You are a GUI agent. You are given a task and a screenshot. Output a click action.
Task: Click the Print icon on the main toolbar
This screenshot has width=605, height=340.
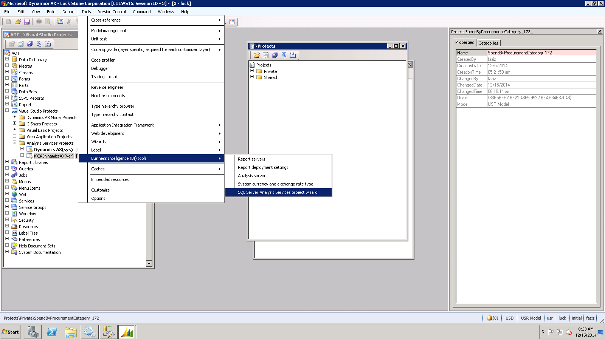tap(38, 22)
